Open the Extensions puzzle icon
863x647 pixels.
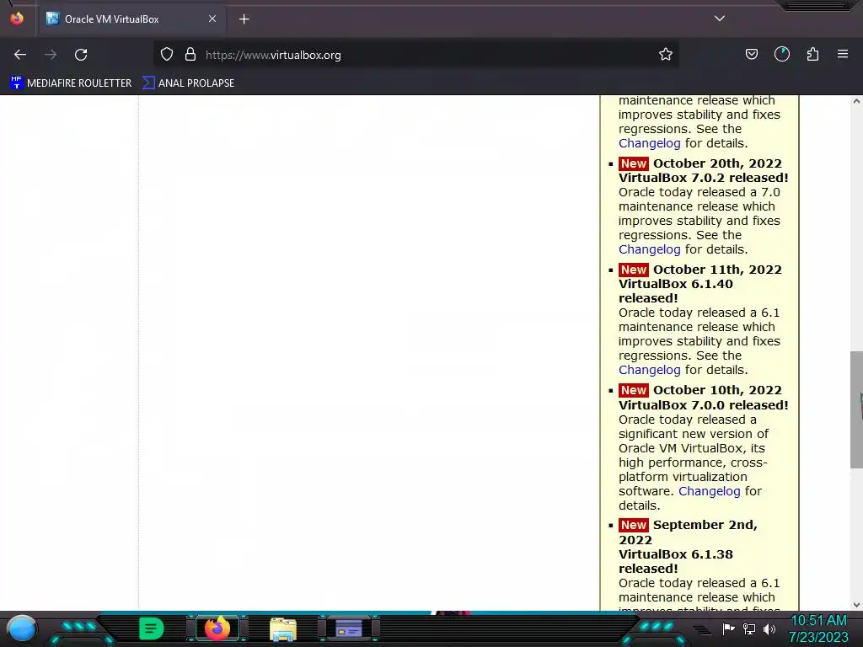point(813,55)
